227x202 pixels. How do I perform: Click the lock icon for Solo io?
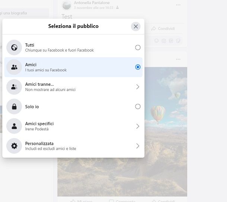(14, 107)
